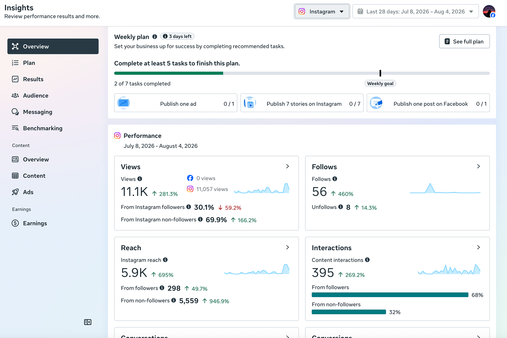Click the 5,559 non-followers reach value

[x=189, y=301]
